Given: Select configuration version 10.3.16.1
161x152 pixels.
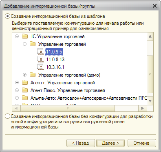Looking at the screenshot, I should (55, 67).
